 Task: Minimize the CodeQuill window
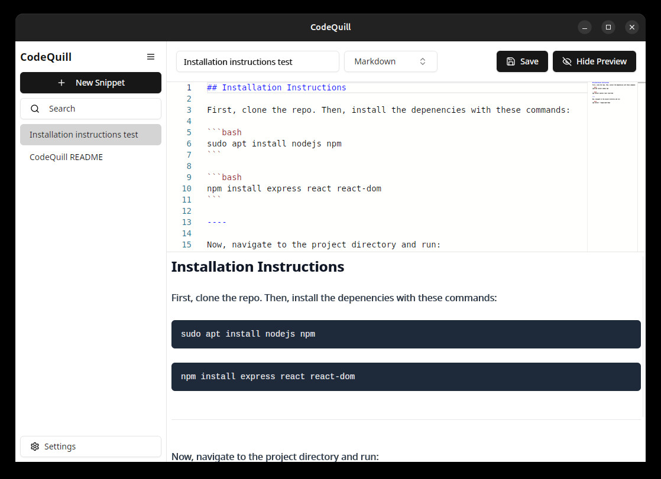585,27
